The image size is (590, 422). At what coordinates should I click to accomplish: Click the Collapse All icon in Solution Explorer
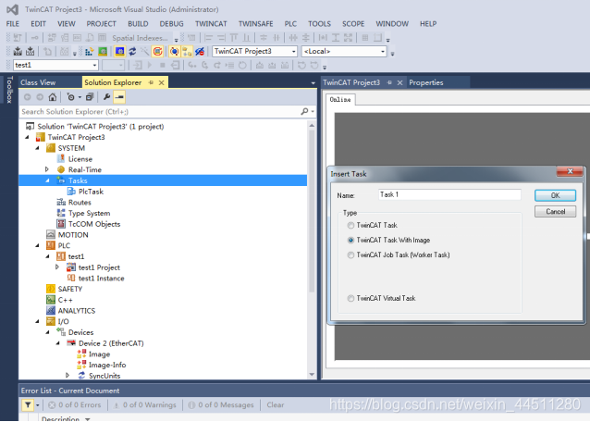point(89,97)
